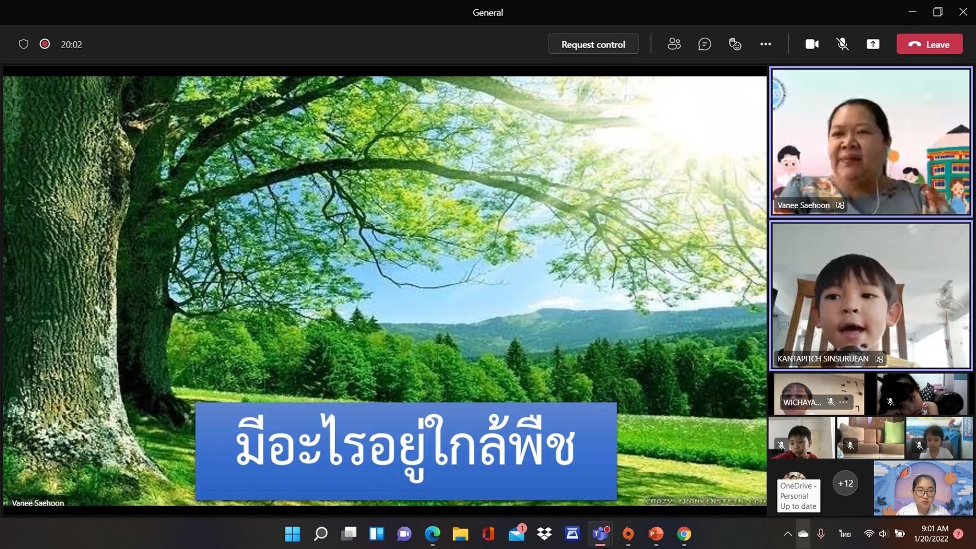The image size is (976, 549).
Task: Click the shield security icon
Action: coord(23,44)
